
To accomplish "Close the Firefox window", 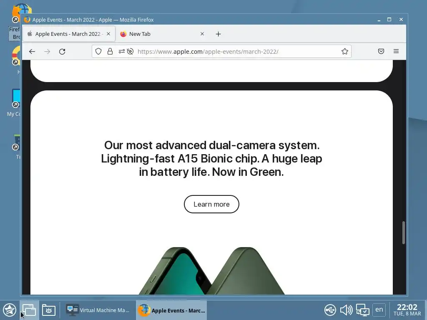I will point(401,20).
